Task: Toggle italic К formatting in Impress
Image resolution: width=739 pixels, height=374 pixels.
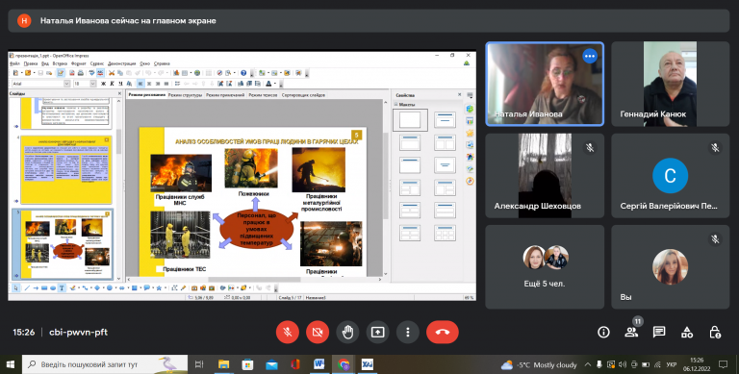Action: click(x=113, y=84)
